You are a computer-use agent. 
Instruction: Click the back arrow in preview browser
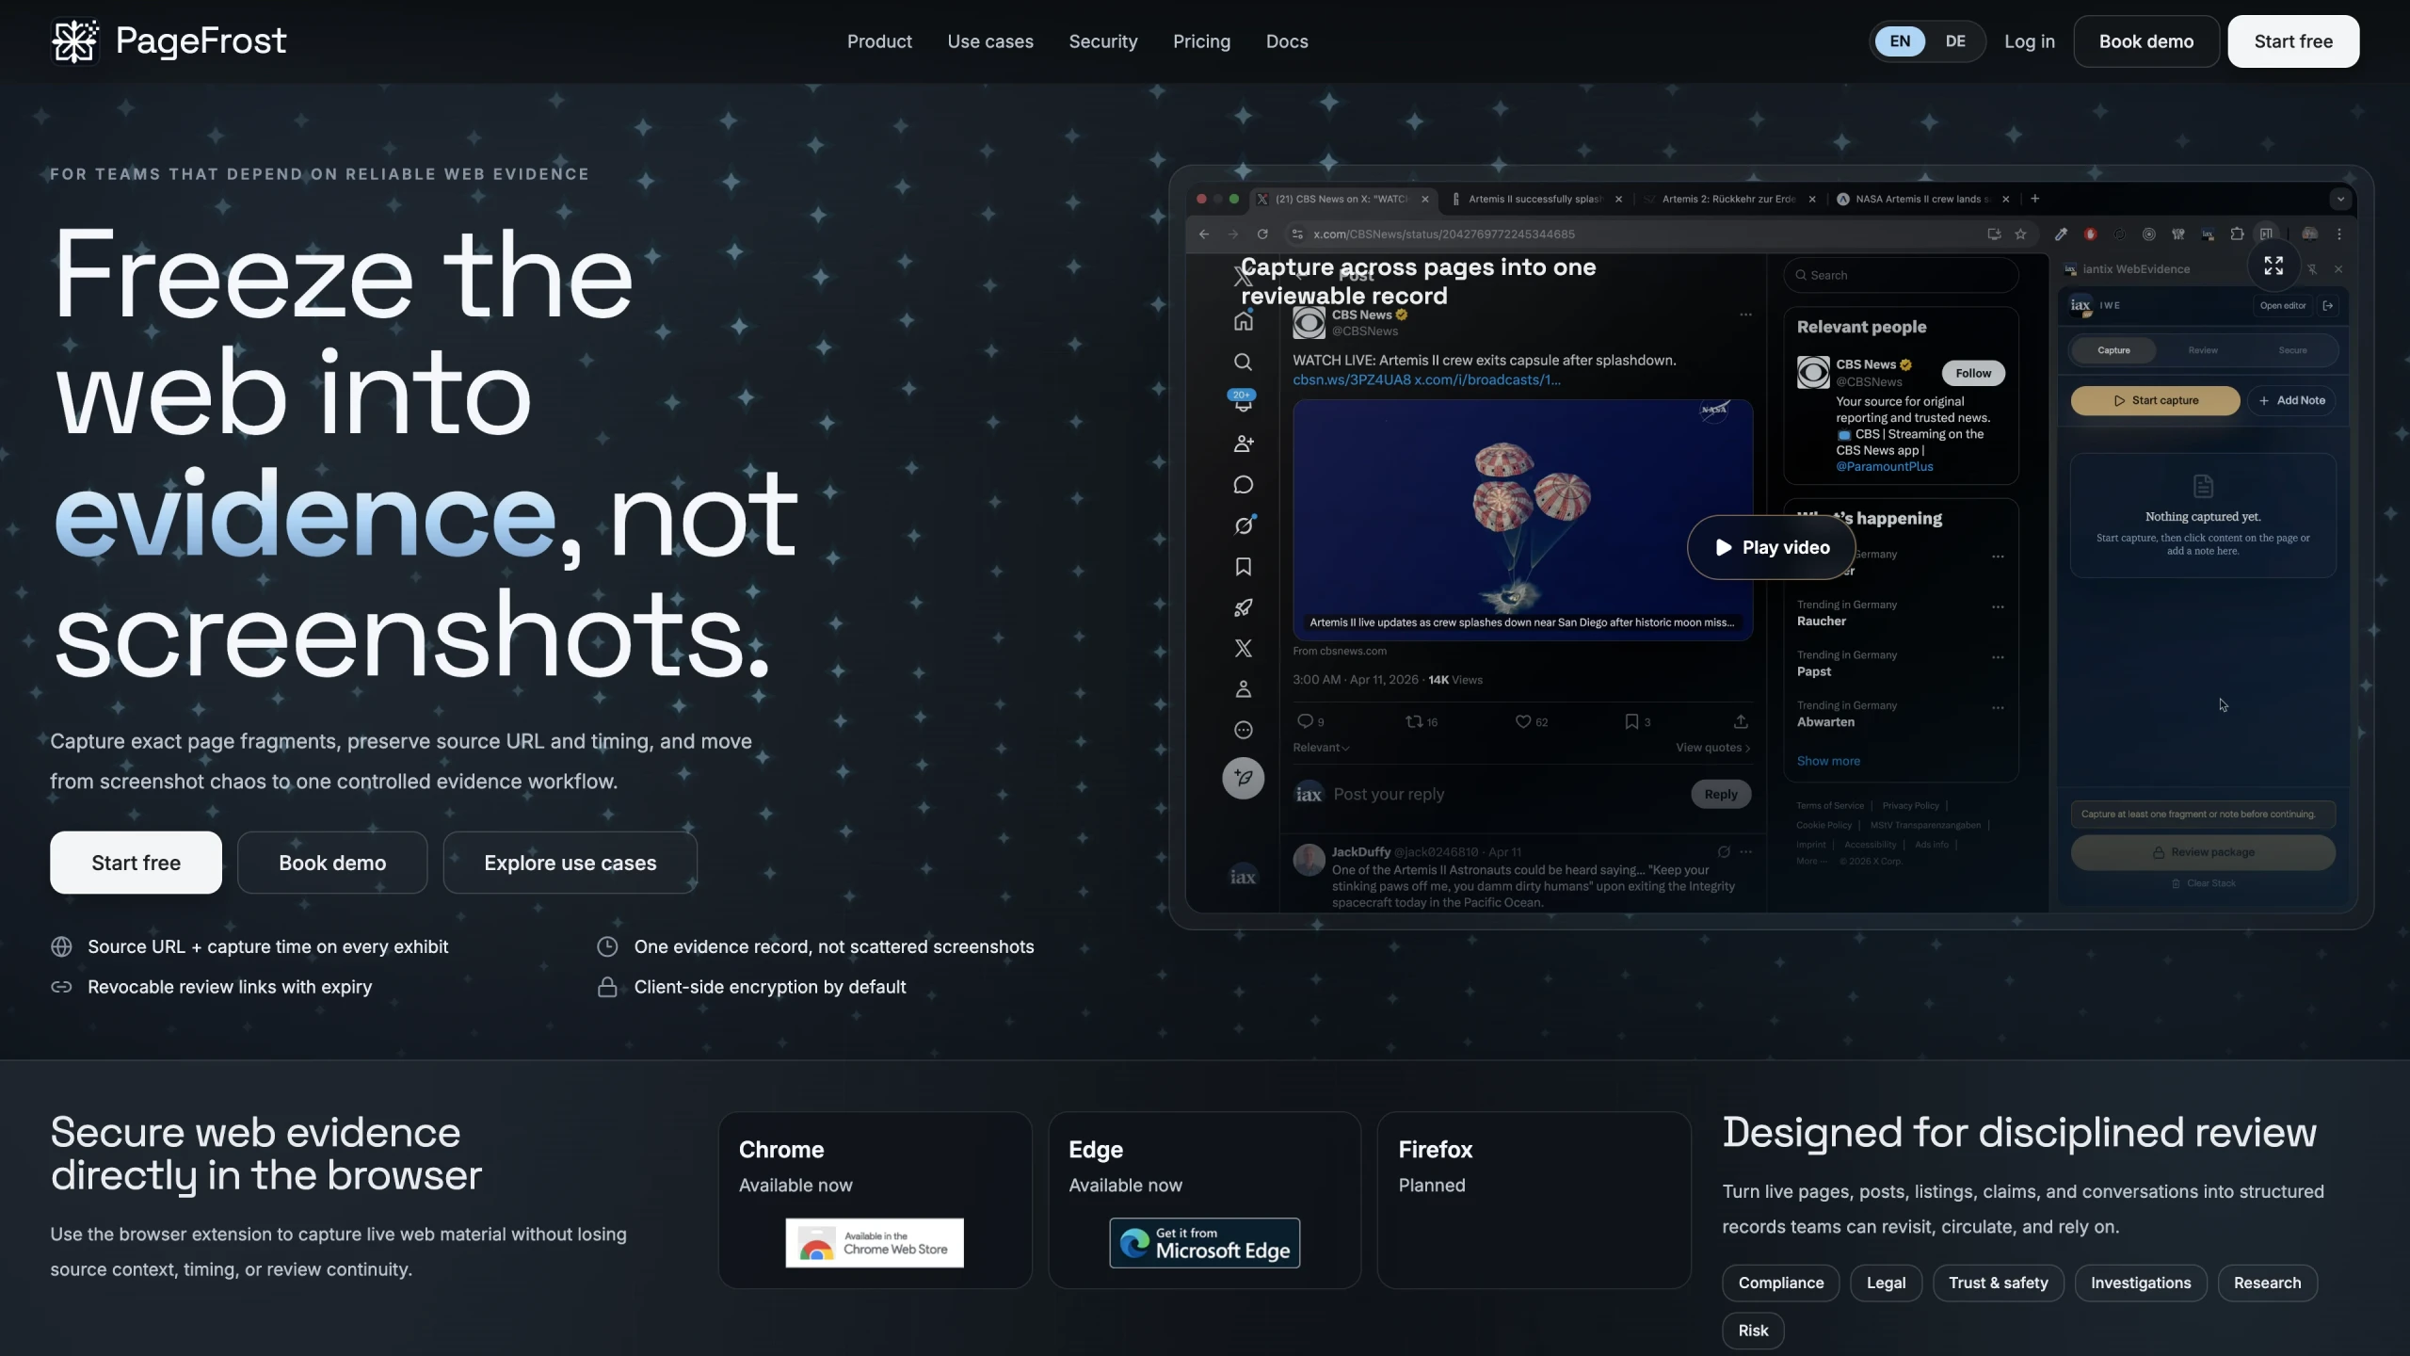tap(1203, 234)
